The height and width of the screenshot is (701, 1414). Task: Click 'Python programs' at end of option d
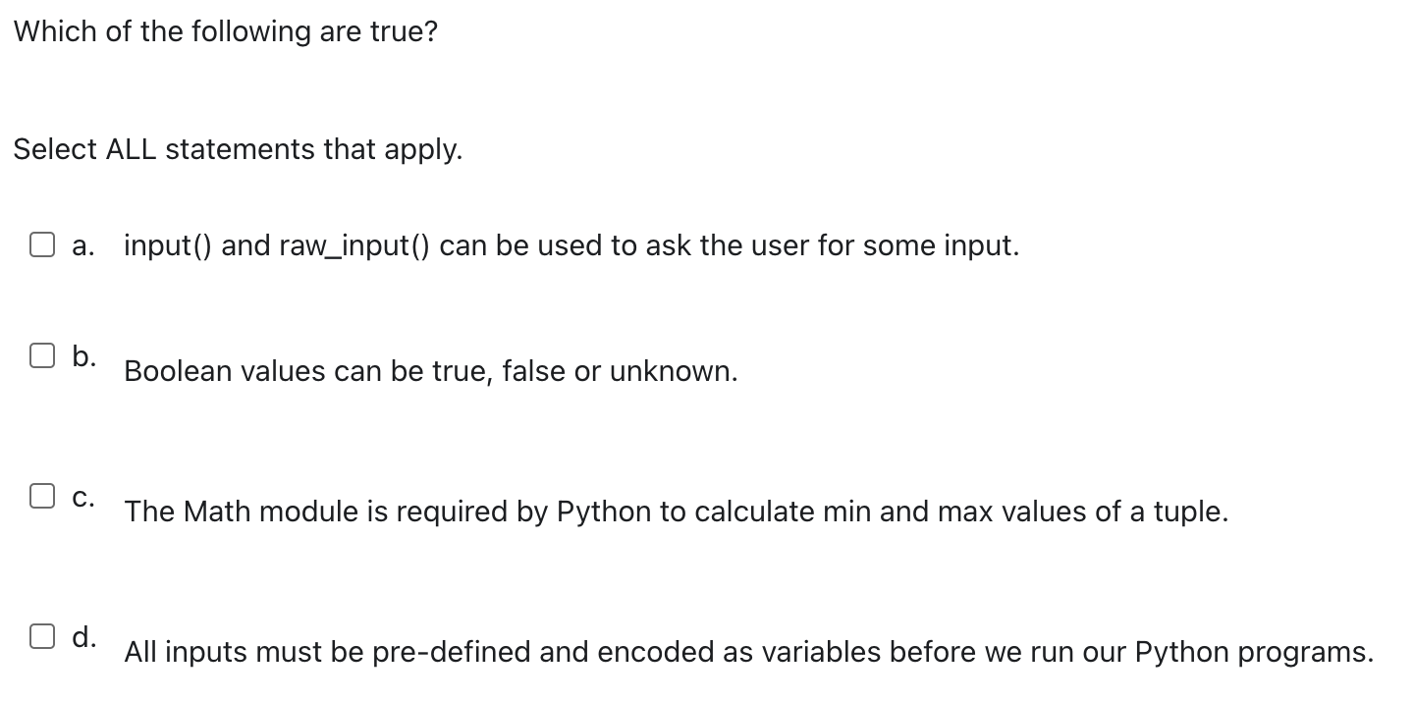(x=1253, y=652)
